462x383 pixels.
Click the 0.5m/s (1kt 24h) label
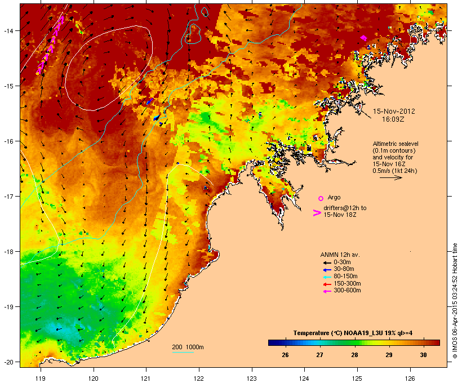click(x=395, y=171)
